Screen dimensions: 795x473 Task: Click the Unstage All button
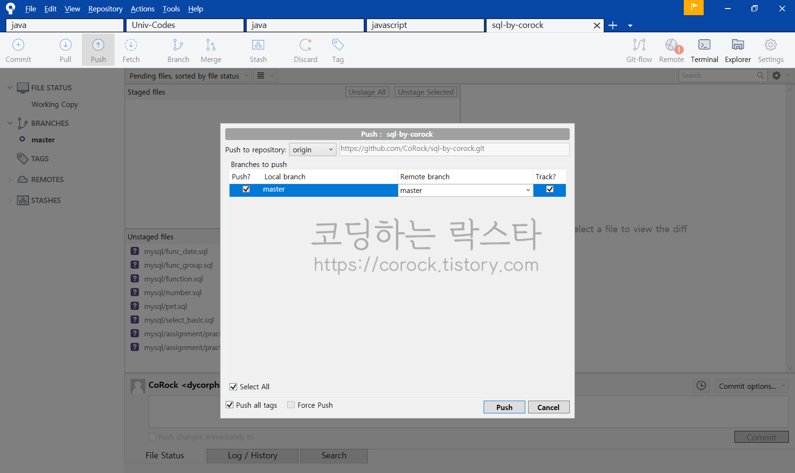tap(367, 92)
